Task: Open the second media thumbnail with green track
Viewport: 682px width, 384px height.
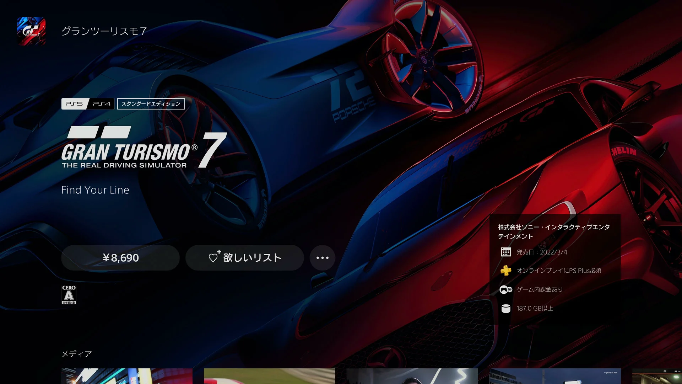Action: 270,376
